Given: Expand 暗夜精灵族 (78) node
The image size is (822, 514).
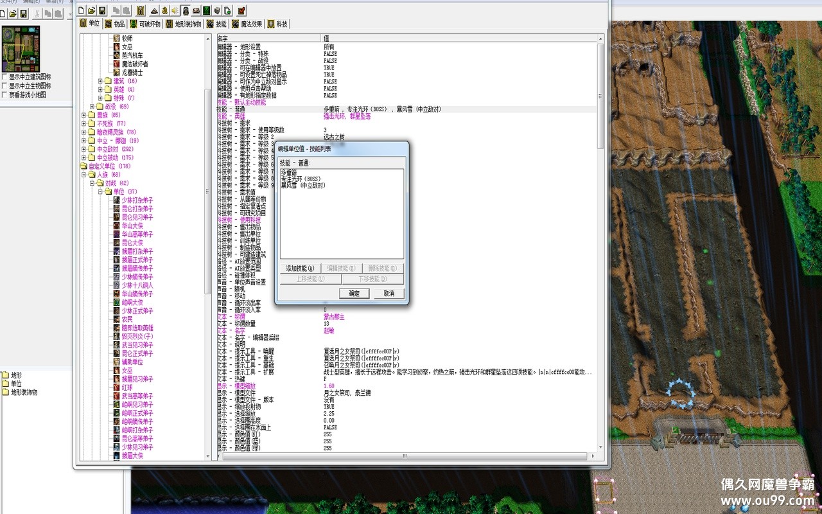Looking at the screenshot, I should [83, 132].
